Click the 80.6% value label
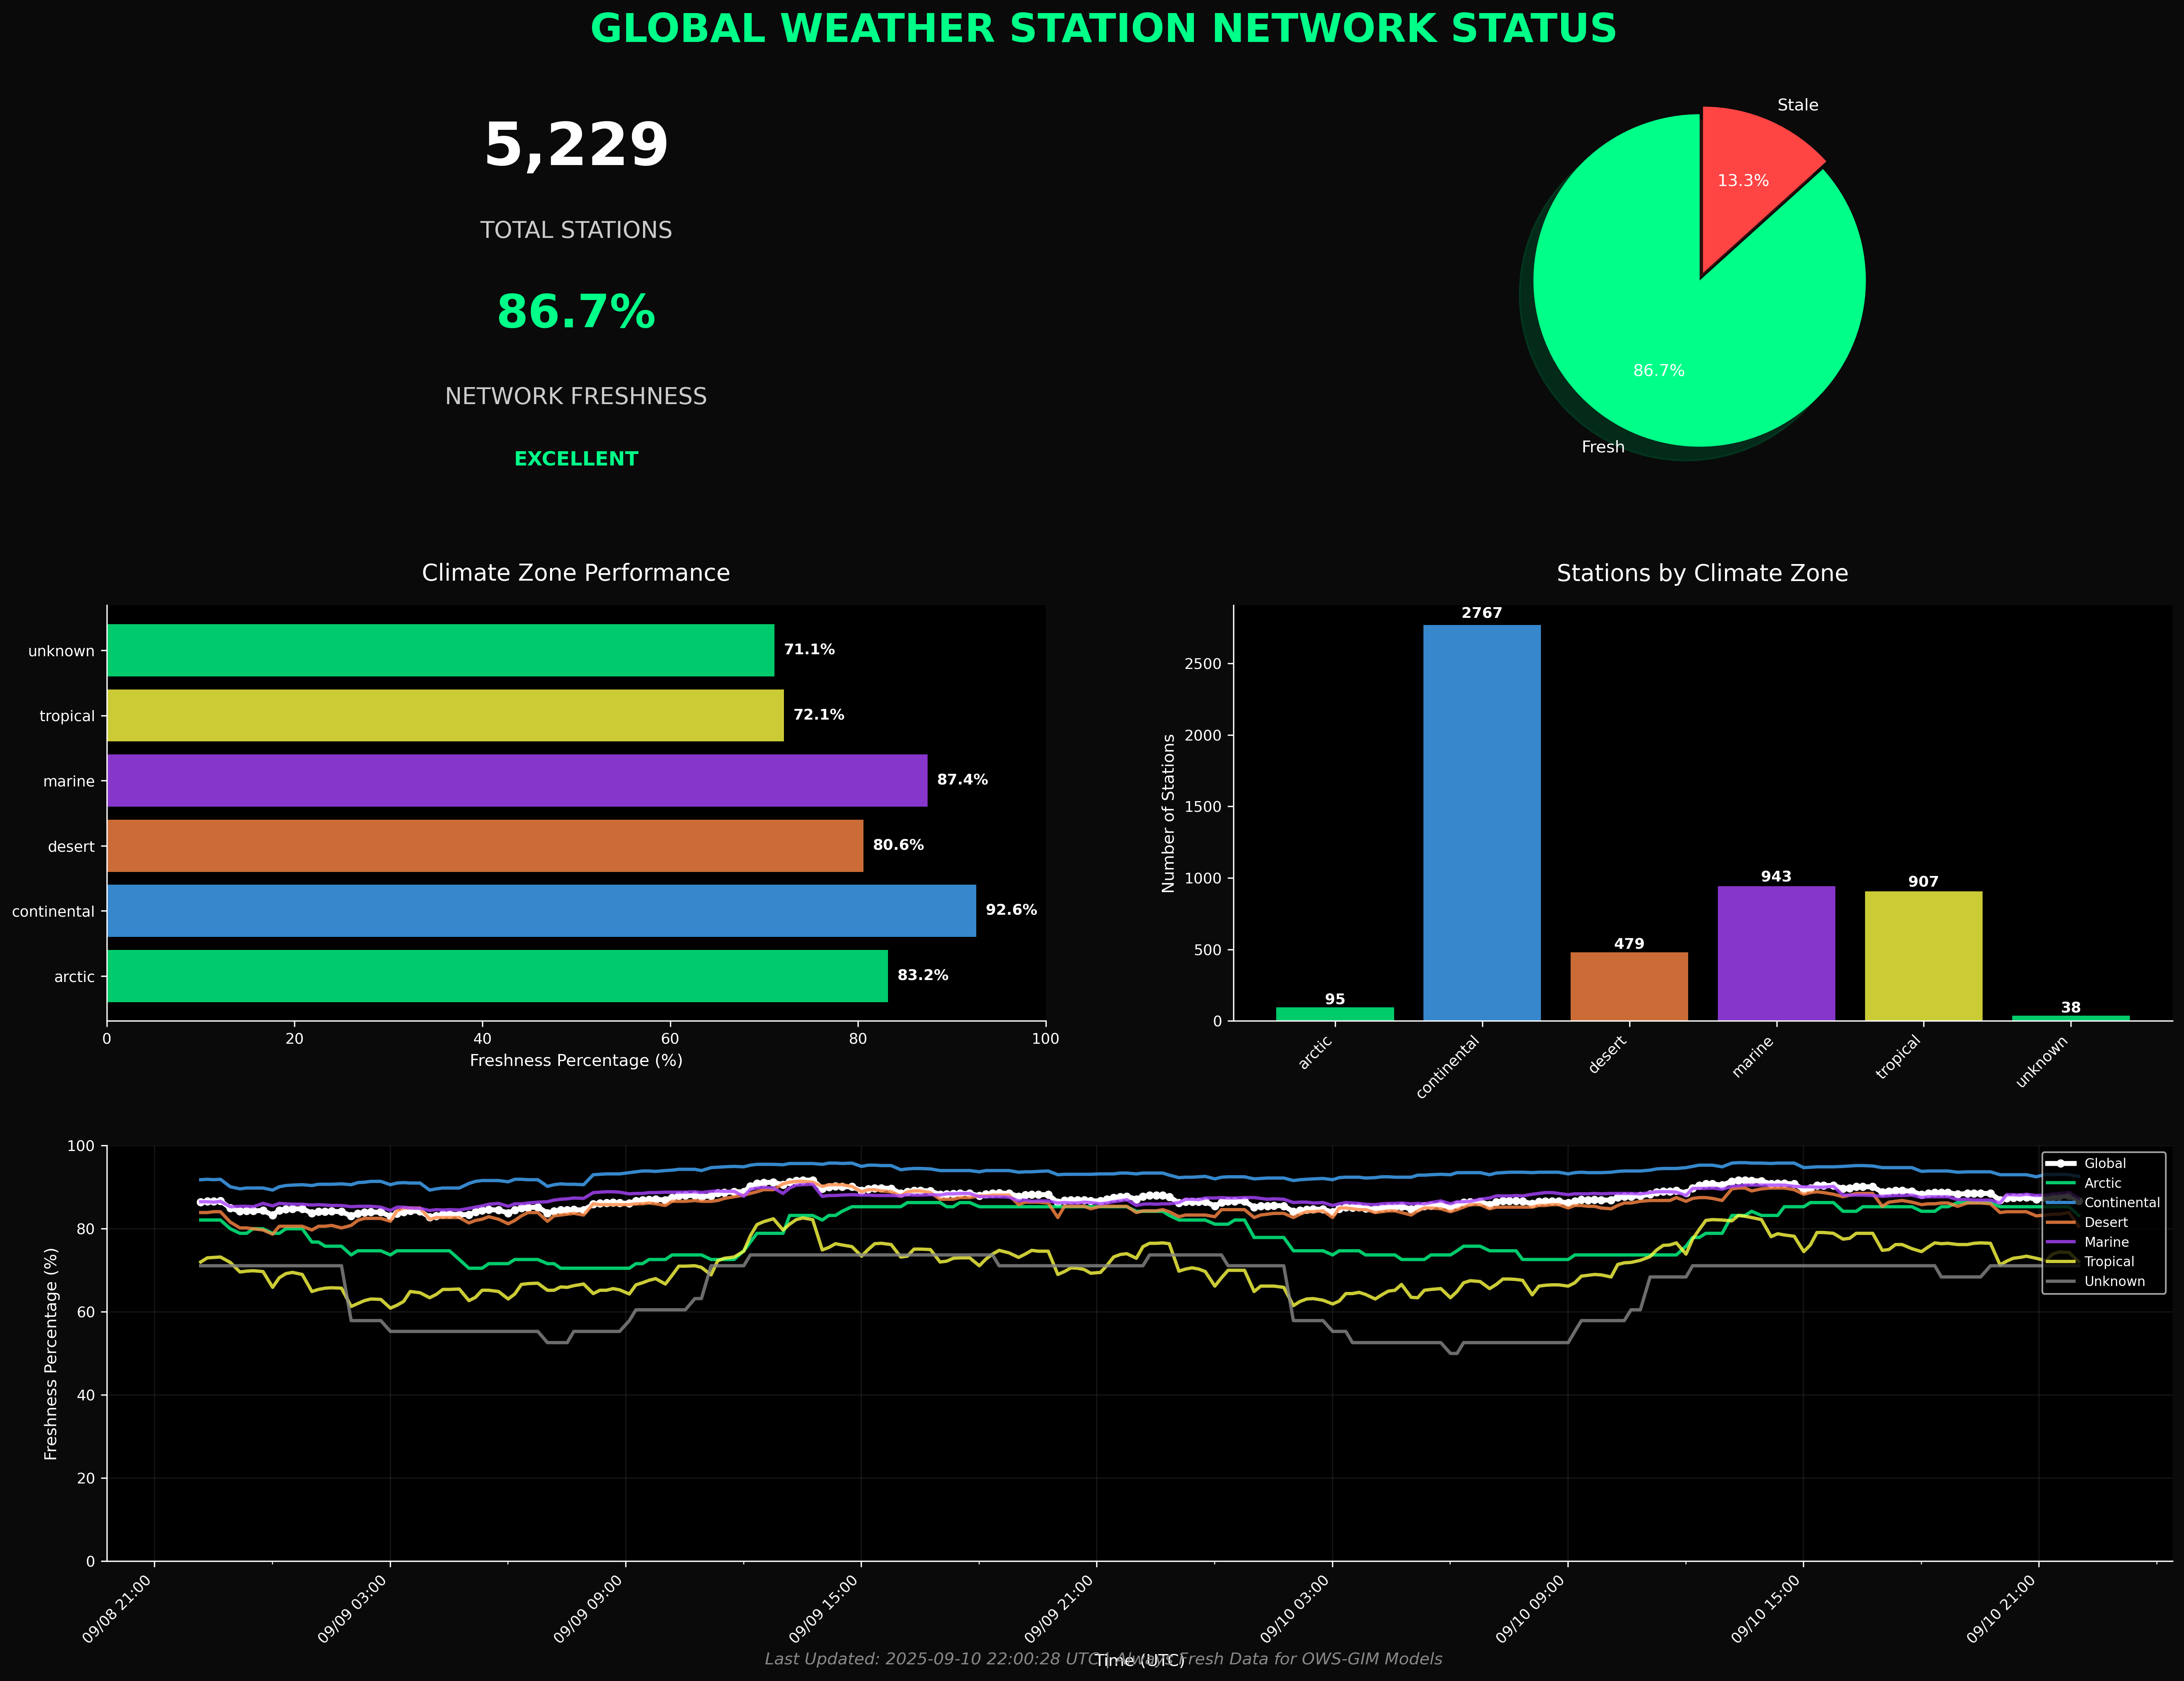The image size is (2184, 1681). coord(898,846)
